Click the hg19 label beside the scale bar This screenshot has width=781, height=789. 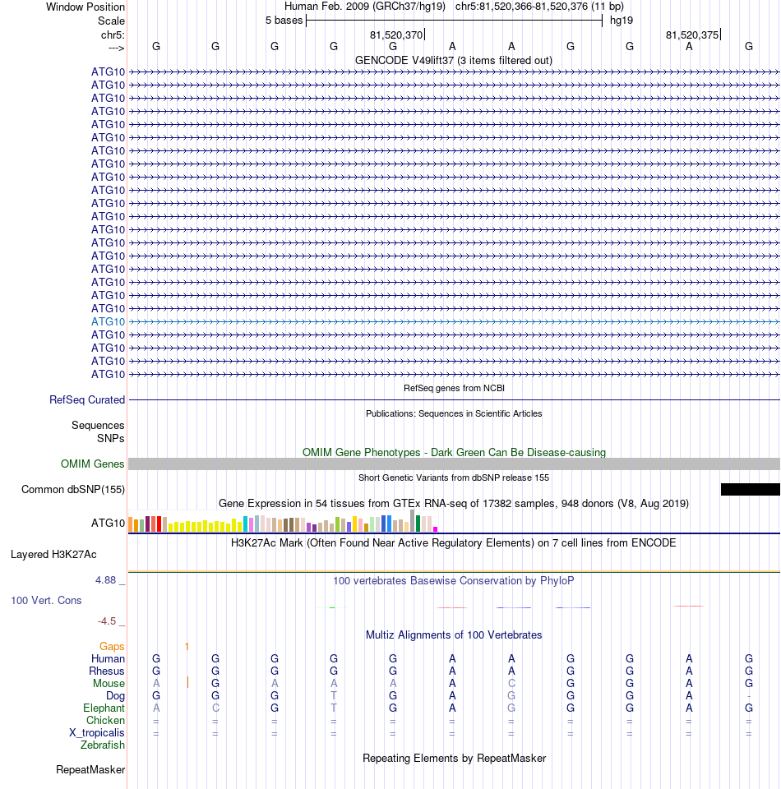(622, 21)
